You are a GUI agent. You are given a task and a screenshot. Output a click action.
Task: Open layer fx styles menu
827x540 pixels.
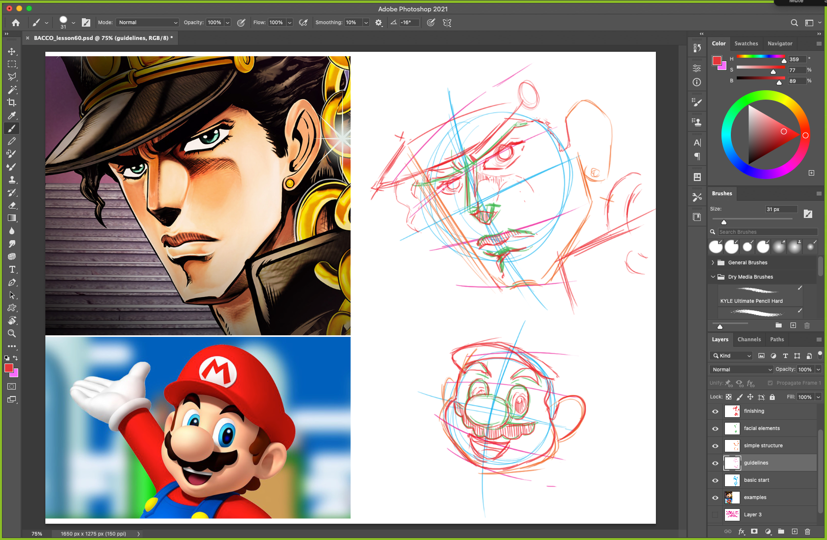(741, 531)
